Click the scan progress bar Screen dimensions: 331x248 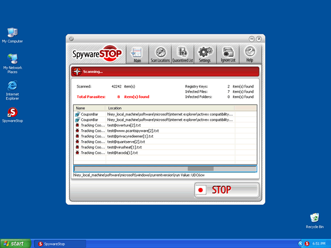coord(165,168)
